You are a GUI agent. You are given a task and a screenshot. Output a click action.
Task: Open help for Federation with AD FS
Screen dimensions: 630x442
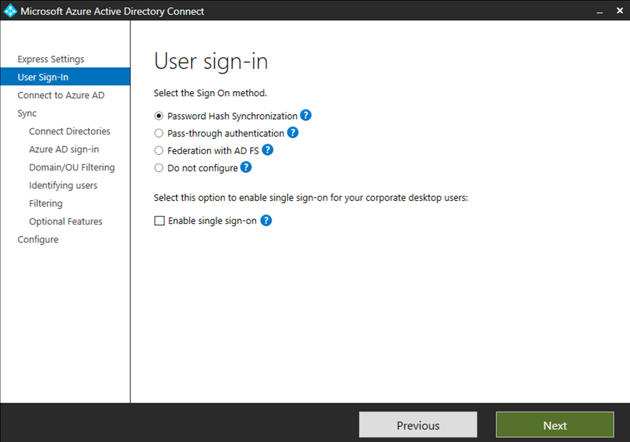click(267, 150)
